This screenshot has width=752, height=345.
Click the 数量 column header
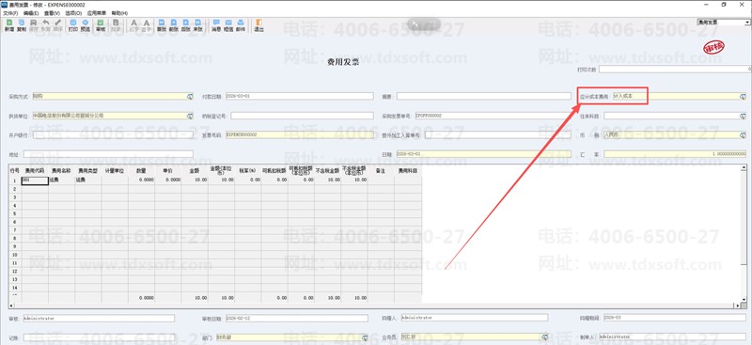(x=141, y=170)
